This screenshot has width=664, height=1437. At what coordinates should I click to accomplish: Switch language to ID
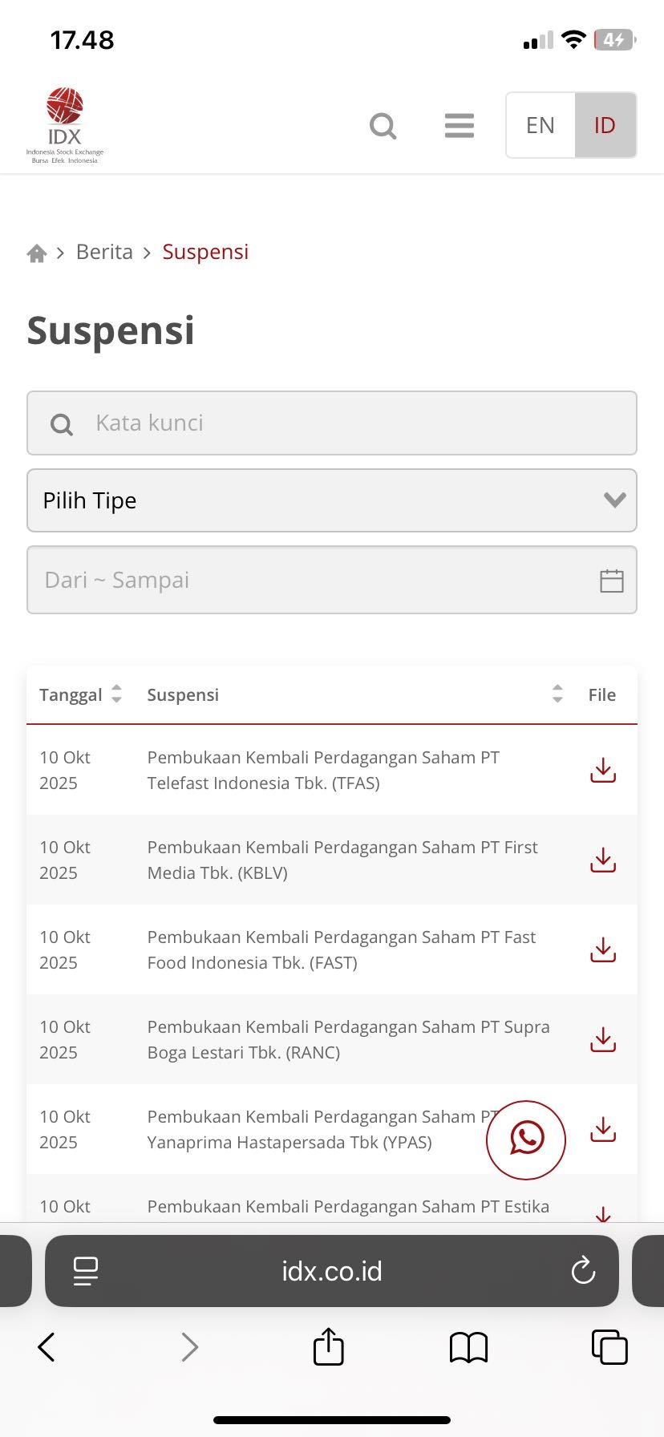605,125
